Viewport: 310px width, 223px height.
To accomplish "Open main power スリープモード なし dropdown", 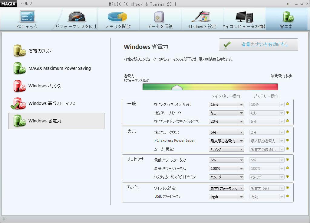I will (x=226, y=113).
